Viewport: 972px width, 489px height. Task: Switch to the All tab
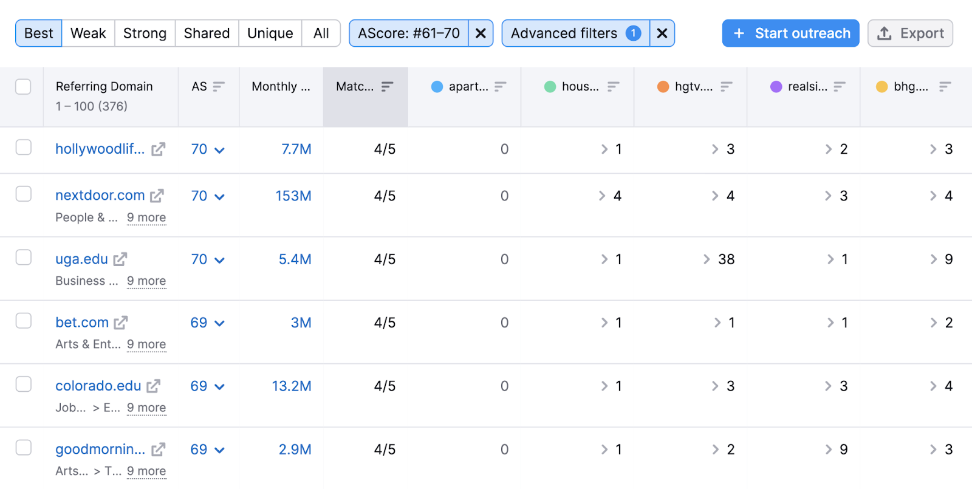[x=321, y=33]
